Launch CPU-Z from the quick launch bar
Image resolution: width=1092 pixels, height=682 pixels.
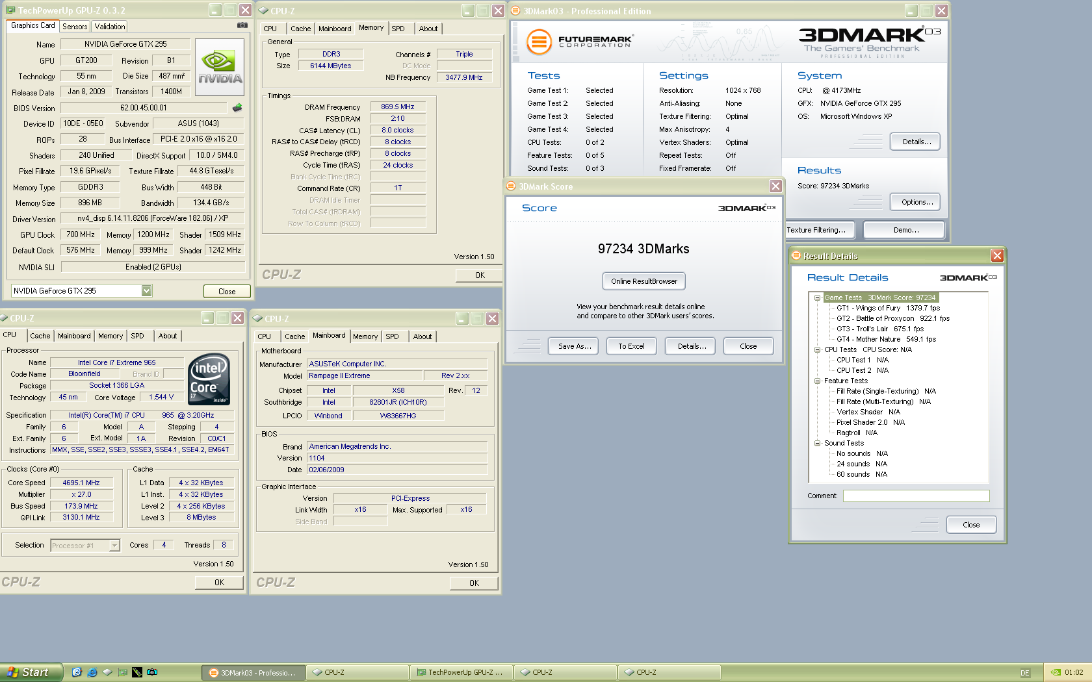coord(107,672)
